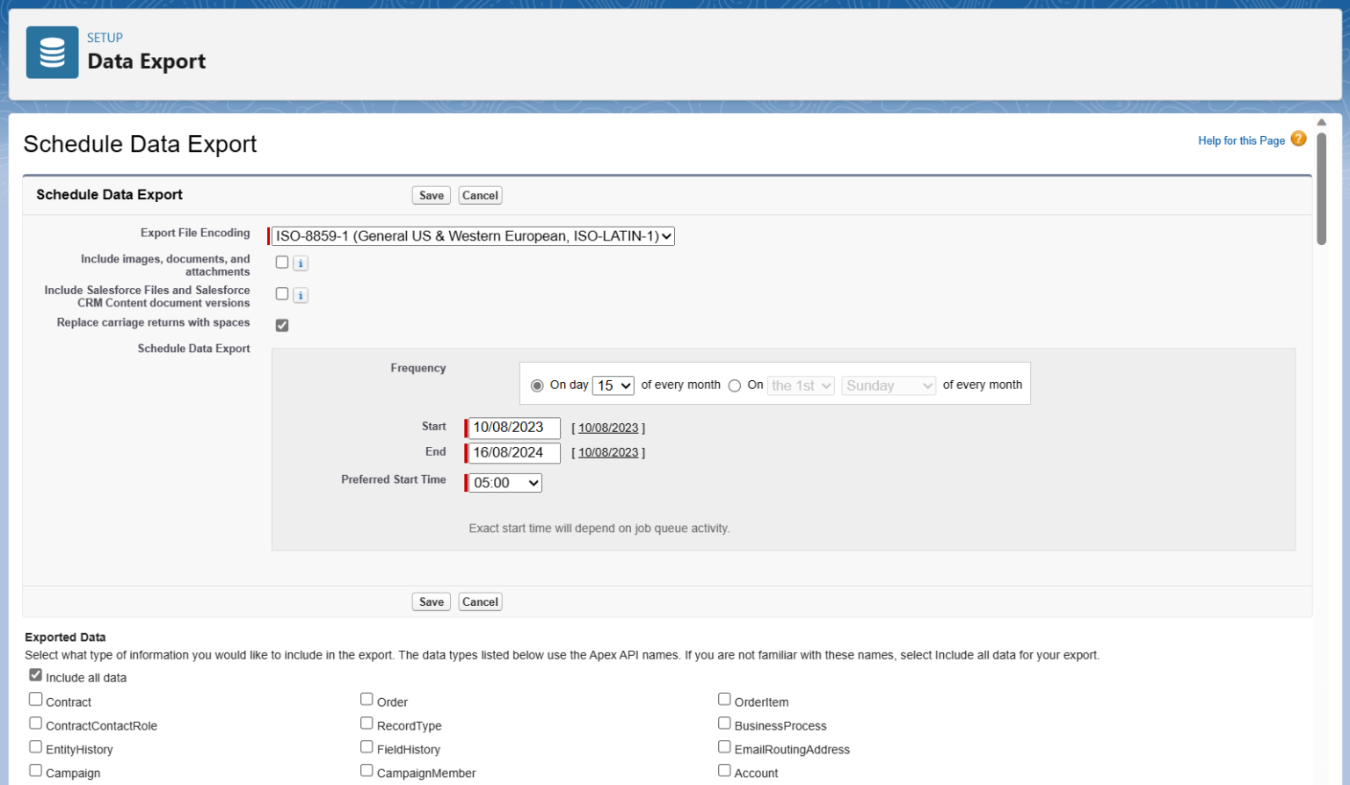Screen dimensions: 1350x785
Task: Click the info icon beside images and attachments option
Action: [x=300, y=263]
